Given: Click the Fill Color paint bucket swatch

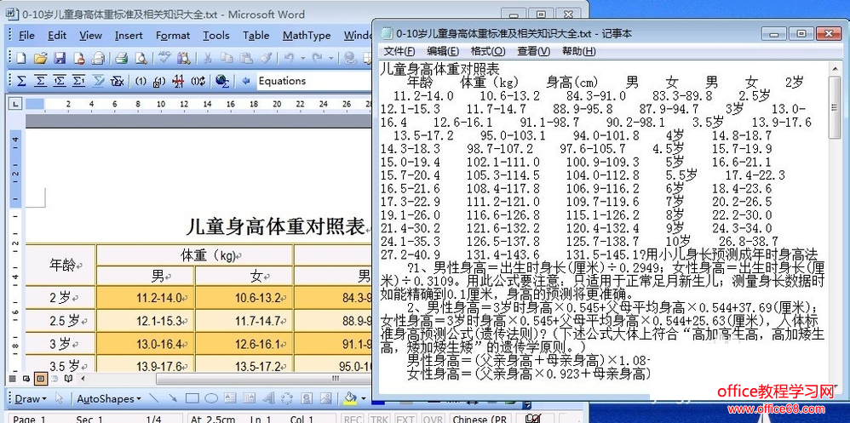Looking at the screenshot, I should pos(350,399).
